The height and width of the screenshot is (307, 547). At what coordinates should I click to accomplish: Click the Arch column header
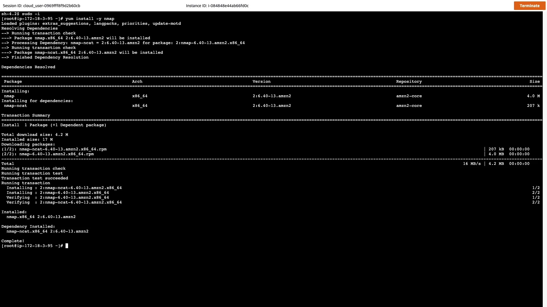click(137, 82)
